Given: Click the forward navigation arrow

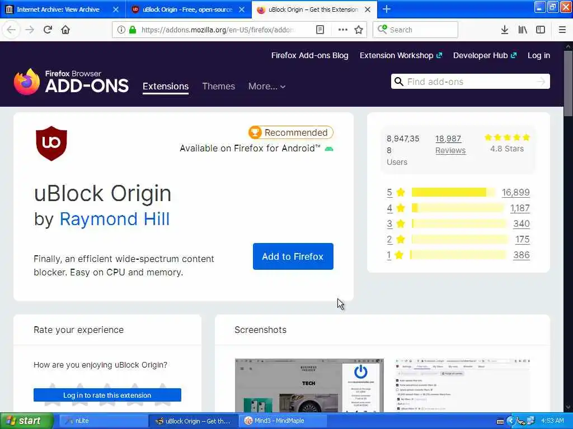Looking at the screenshot, I should coord(30,30).
